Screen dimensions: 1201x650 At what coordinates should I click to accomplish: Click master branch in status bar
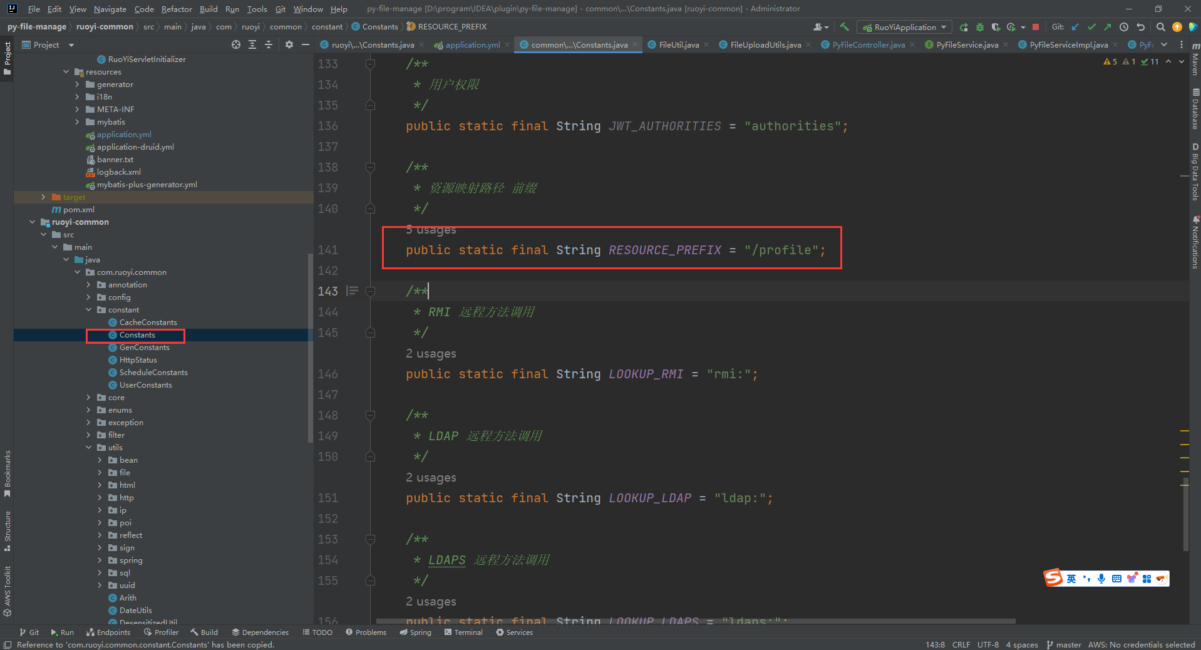point(1064,644)
